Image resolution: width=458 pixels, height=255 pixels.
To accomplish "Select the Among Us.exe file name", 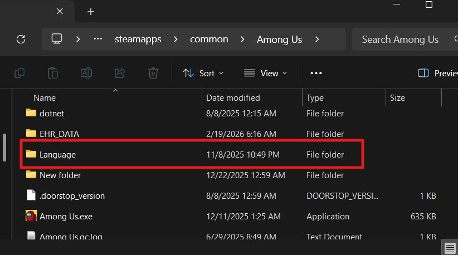I will point(66,217).
